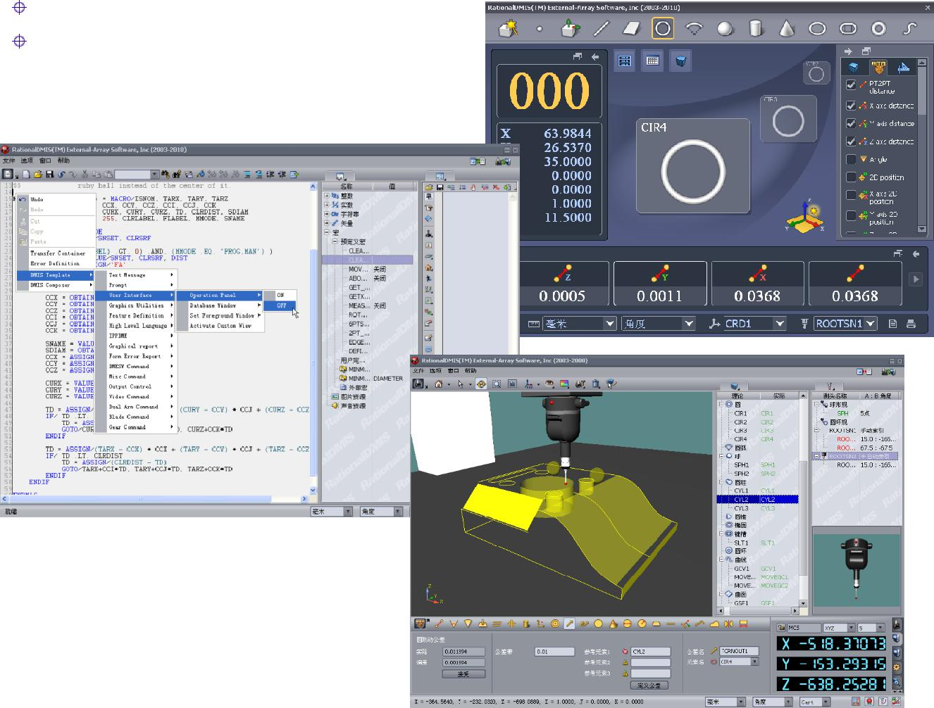Select the Line feature tool
Image resolution: width=934 pixels, height=708 pixels.
pos(601,29)
